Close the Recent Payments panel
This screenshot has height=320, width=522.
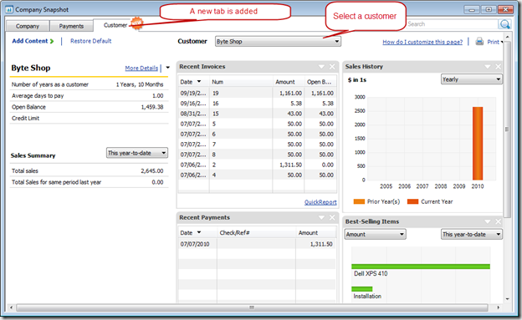pos(332,217)
